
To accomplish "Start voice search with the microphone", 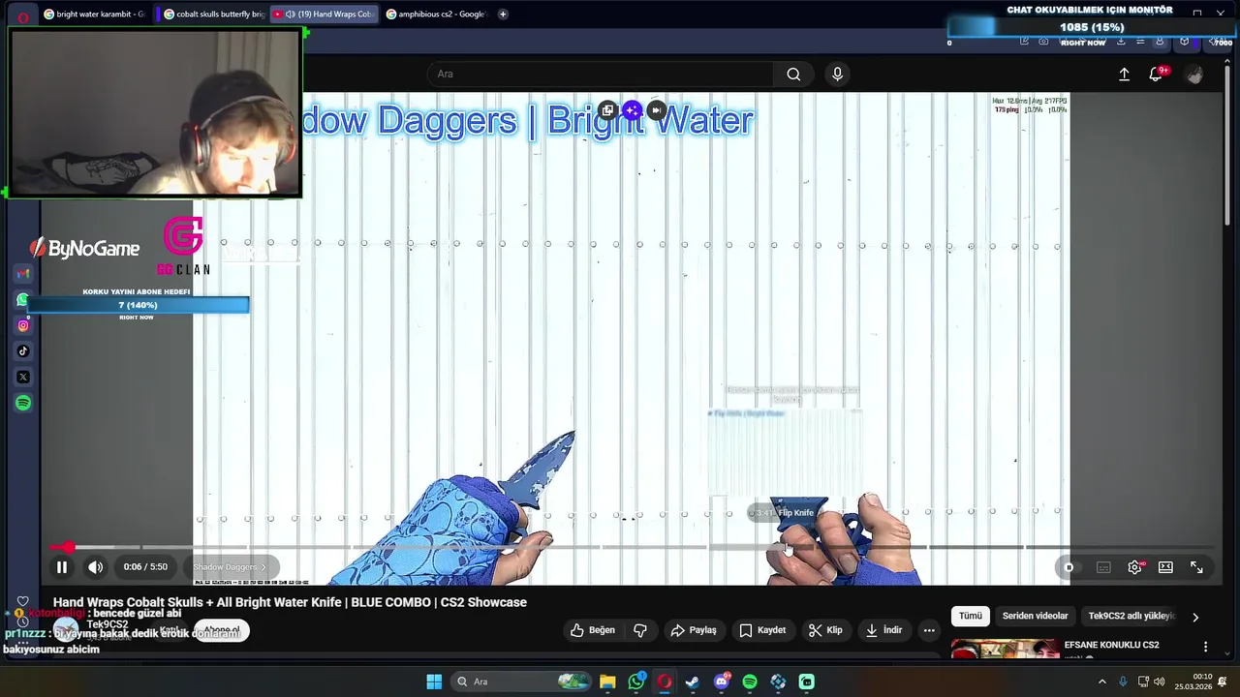I will tap(838, 75).
